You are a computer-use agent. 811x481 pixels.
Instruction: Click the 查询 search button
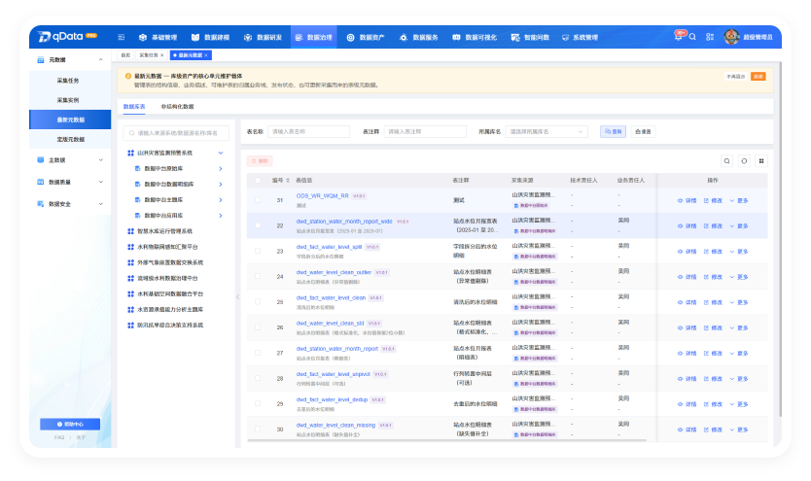613,132
